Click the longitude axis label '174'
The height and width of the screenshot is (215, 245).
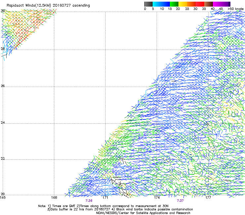click(x=157, y=198)
